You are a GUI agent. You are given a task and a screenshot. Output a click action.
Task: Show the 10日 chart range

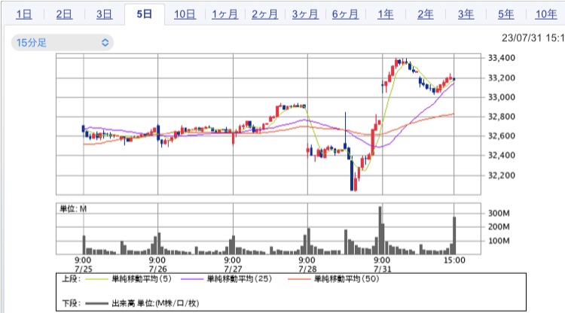pos(185,14)
